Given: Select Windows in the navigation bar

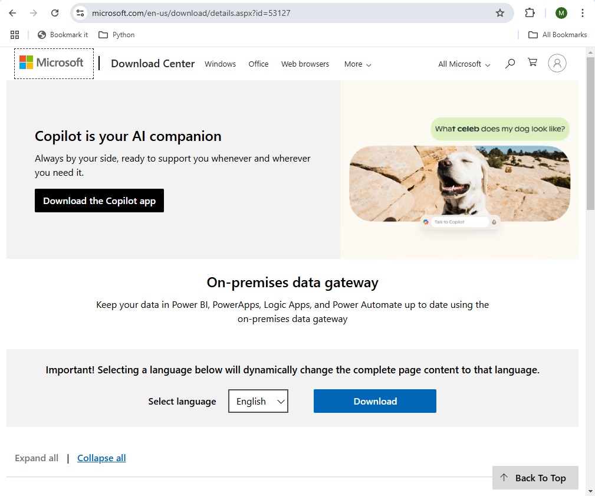Looking at the screenshot, I should [220, 64].
